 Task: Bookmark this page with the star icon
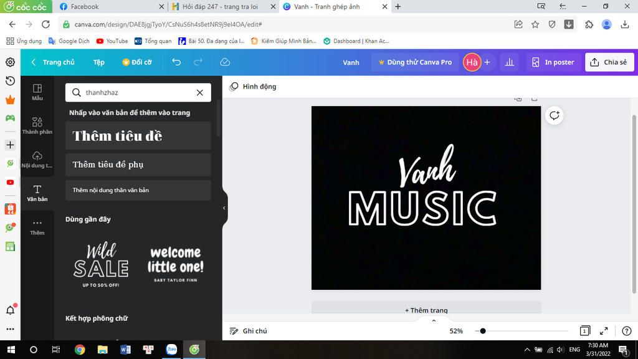(535, 24)
